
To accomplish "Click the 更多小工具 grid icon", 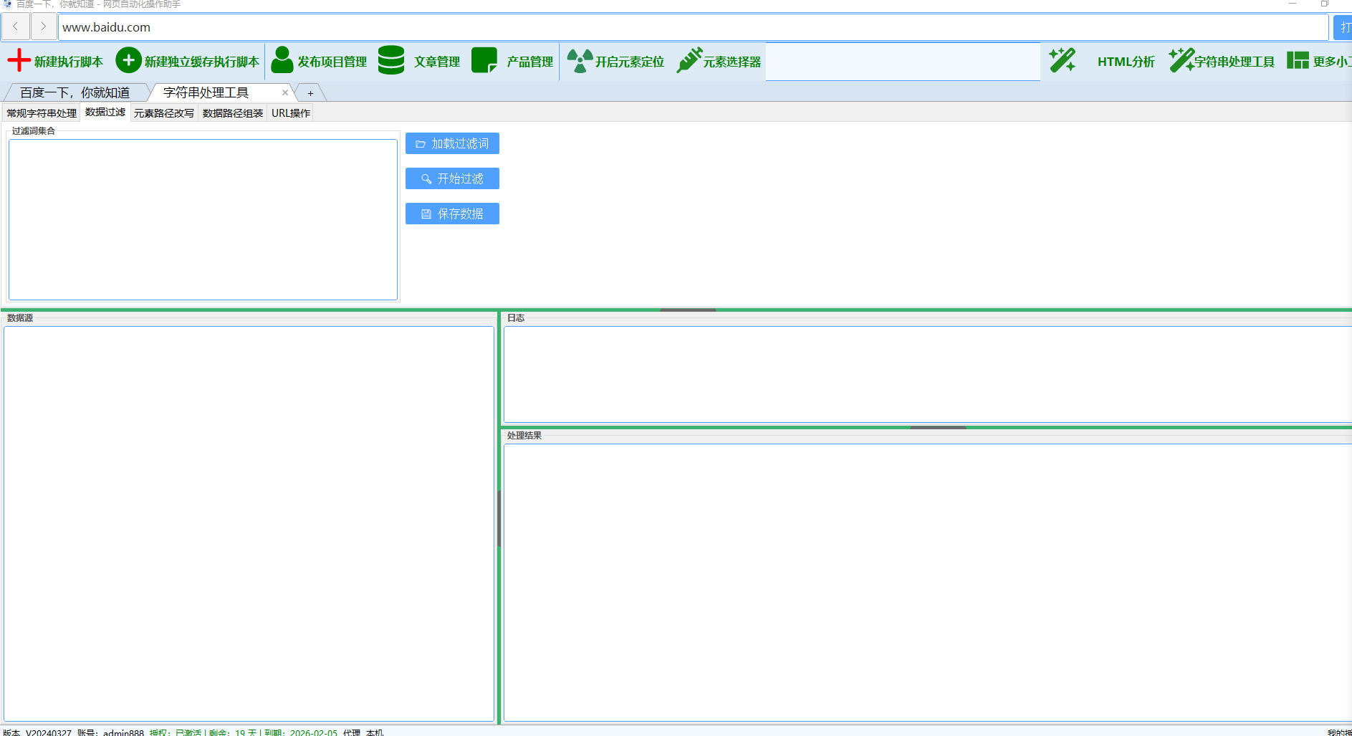I will (x=1298, y=61).
